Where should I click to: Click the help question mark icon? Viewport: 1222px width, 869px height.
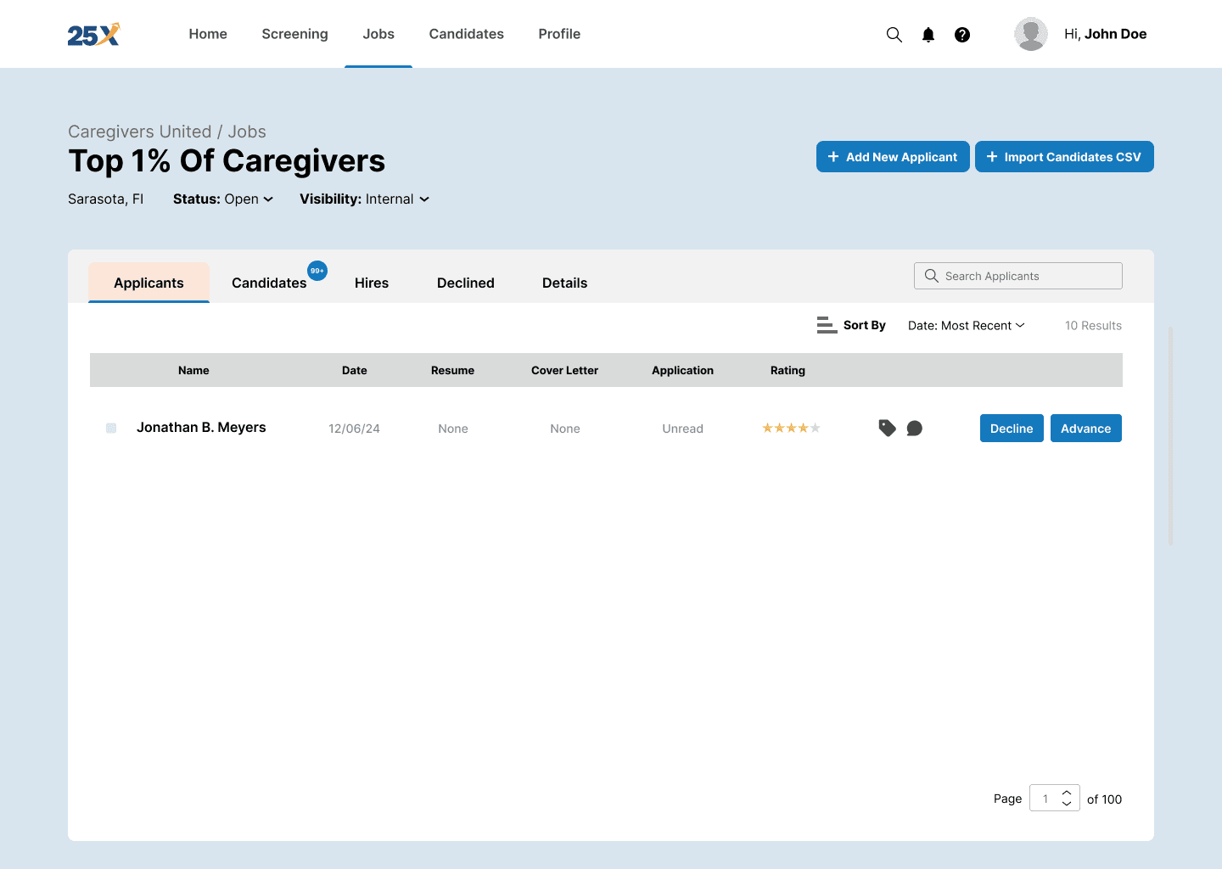[x=961, y=35]
